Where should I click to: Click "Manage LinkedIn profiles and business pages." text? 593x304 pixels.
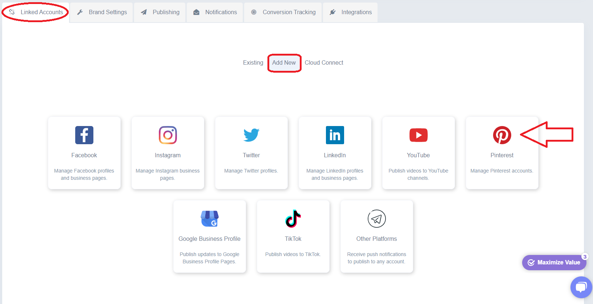(335, 174)
